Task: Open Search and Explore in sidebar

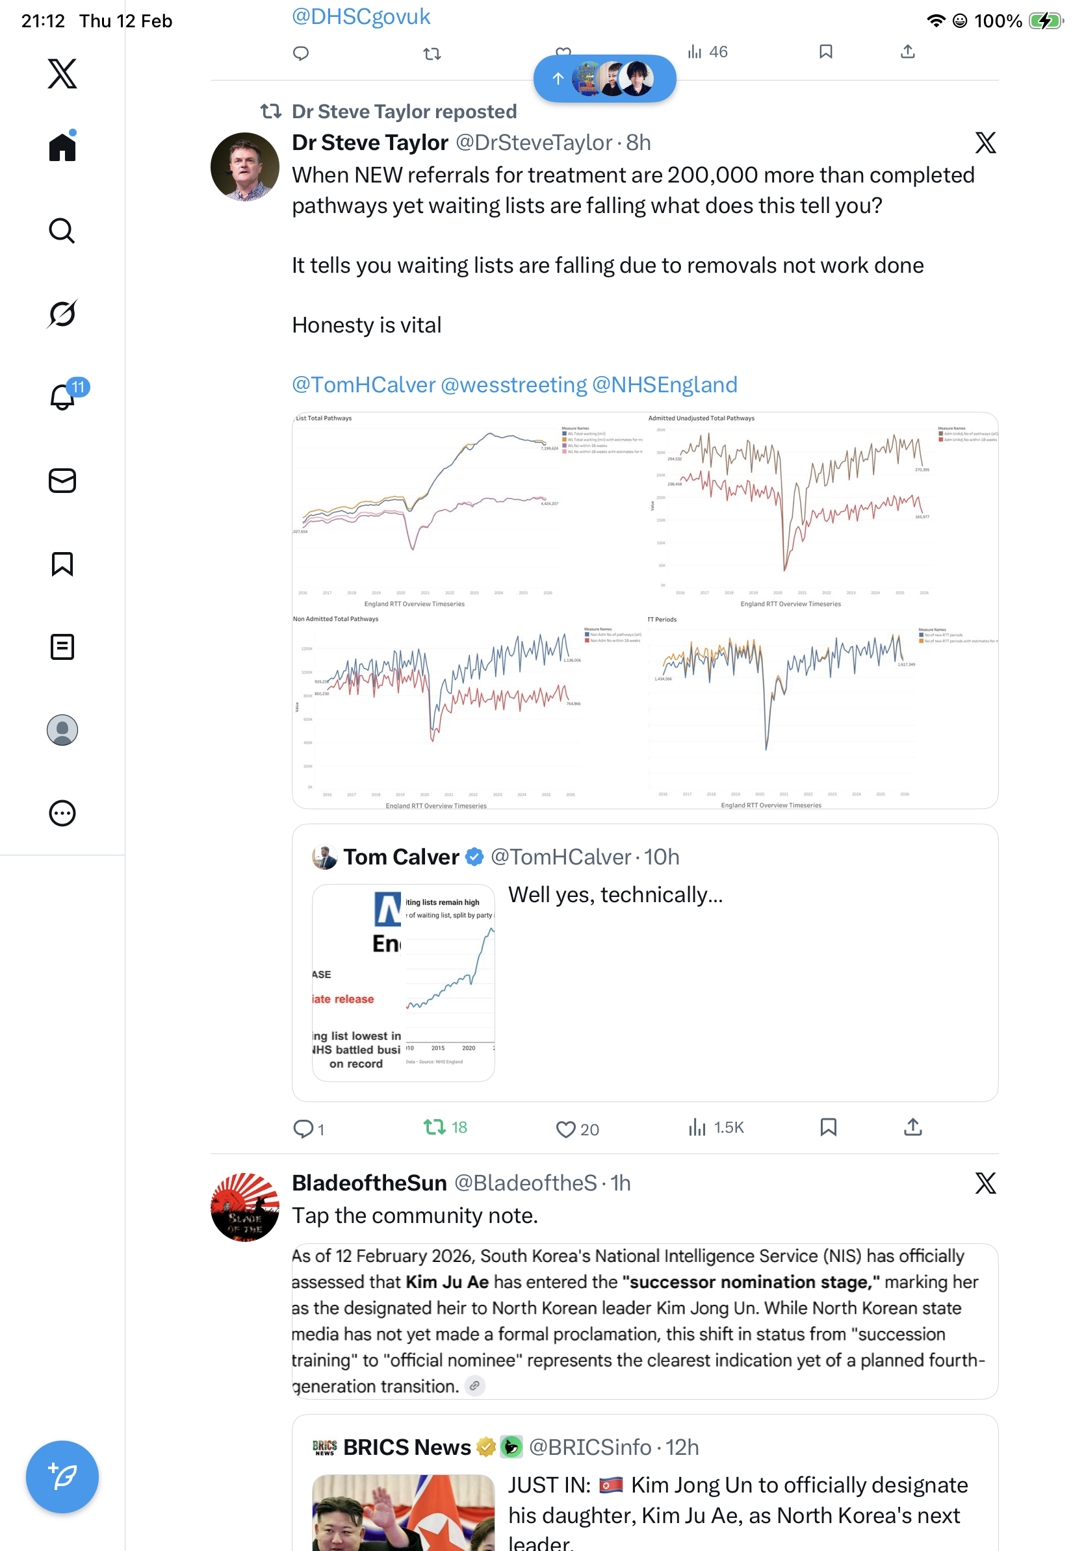Action: pyautogui.click(x=62, y=231)
